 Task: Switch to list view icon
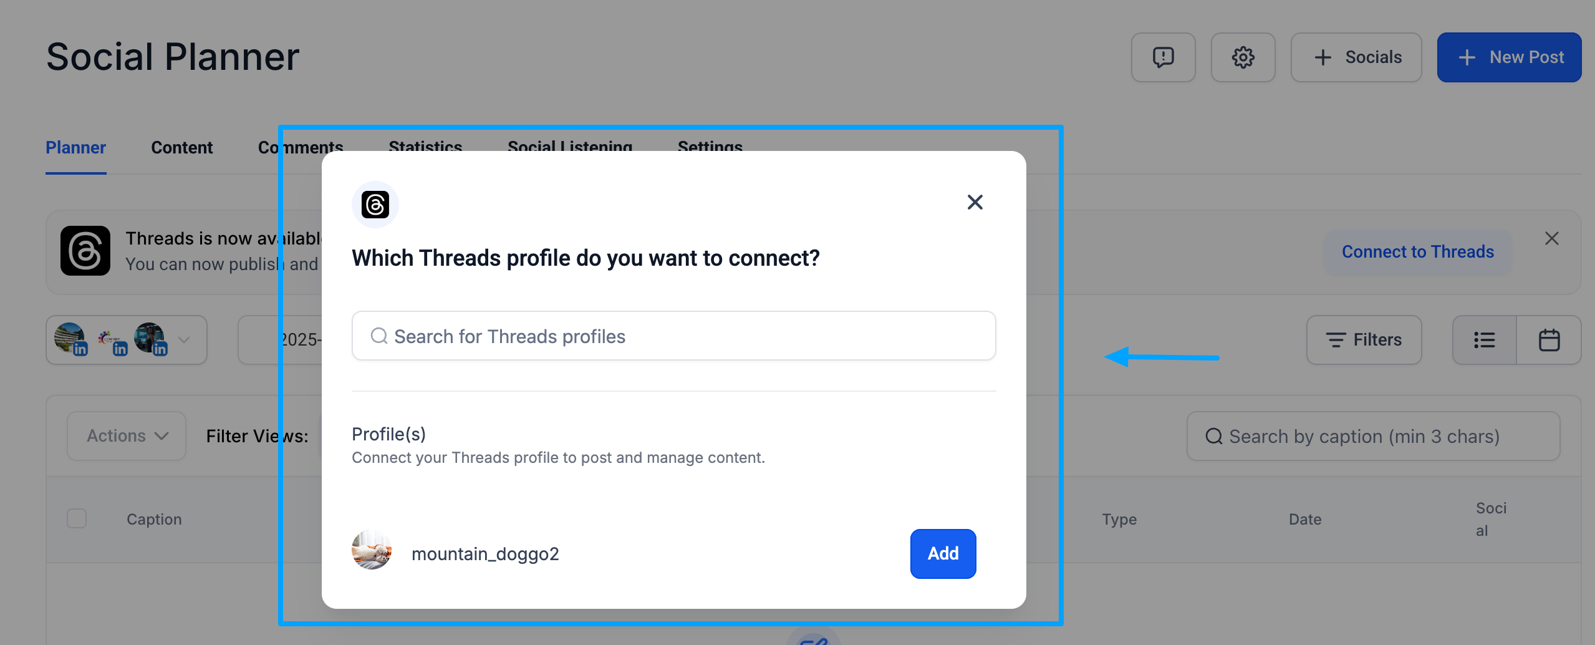pyautogui.click(x=1485, y=340)
